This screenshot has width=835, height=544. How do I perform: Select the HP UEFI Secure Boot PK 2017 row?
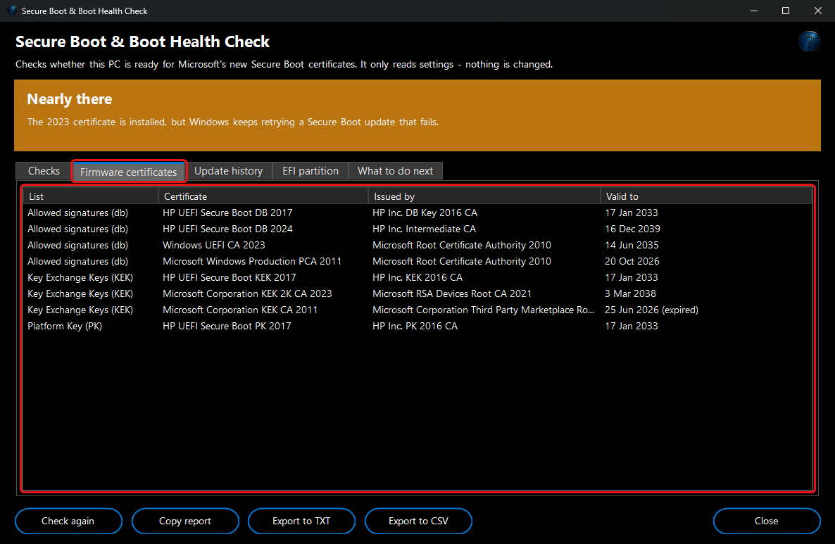click(417, 326)
